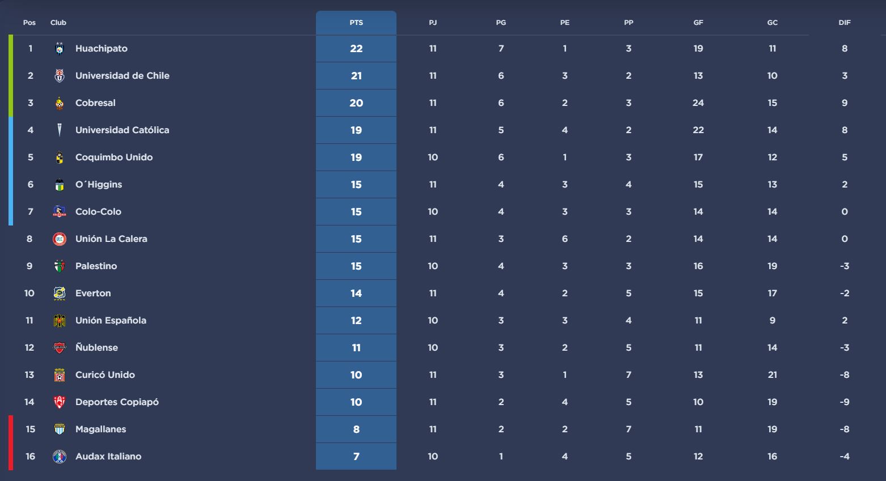Sort by the PJ column header

tap(433, 23)
